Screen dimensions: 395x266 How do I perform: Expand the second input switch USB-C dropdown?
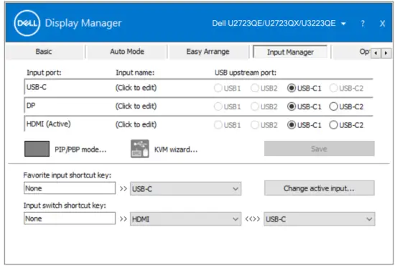coord(319,219)
